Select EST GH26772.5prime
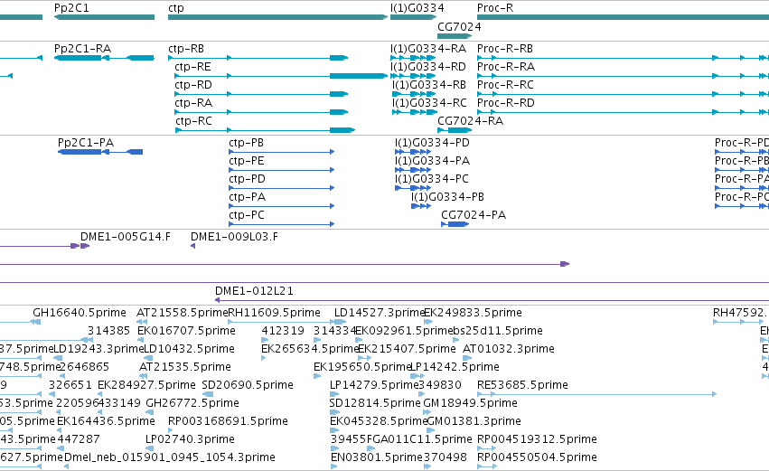 click(x=192, y=403)
